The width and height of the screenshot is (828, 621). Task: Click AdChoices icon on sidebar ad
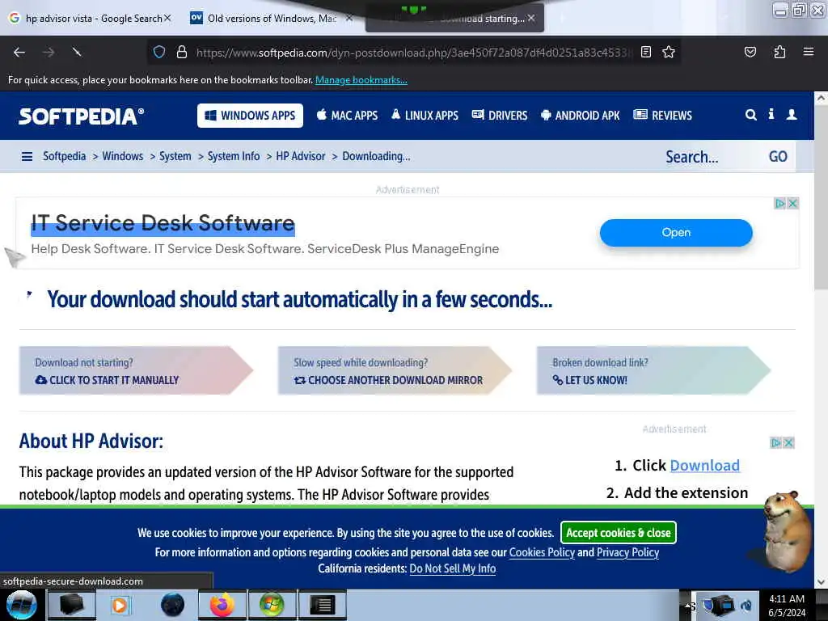tap(775, 442)
